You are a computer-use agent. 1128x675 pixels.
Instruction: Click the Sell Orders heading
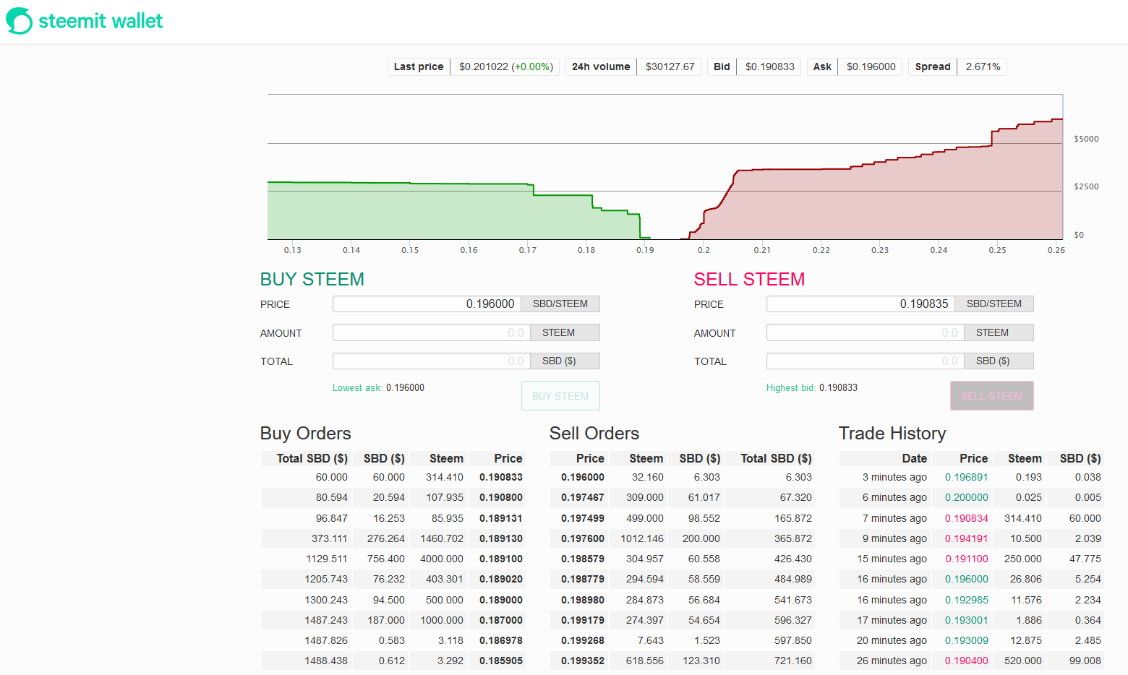click(594, 433)
